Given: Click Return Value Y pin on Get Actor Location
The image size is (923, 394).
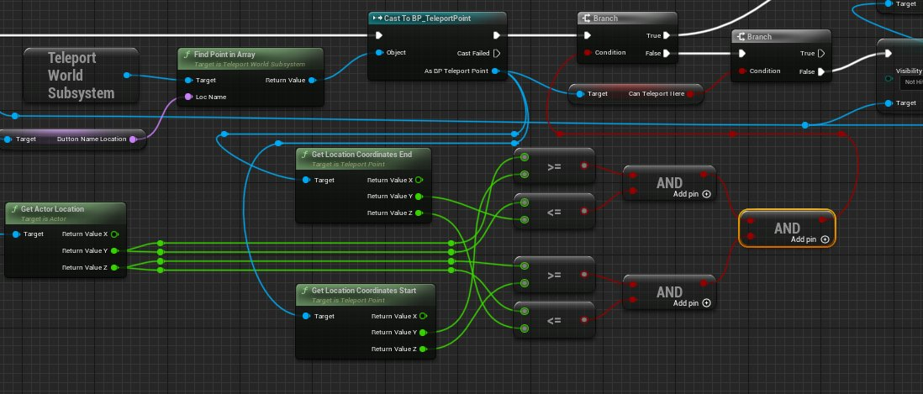Looking at the screenshot, I should pos(114,251).
